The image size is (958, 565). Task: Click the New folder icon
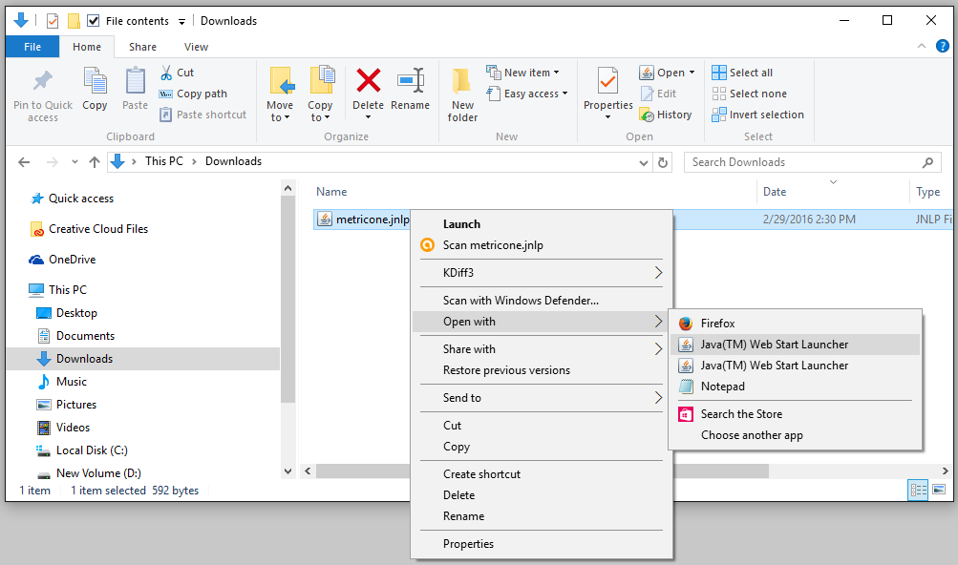(462, 80)
